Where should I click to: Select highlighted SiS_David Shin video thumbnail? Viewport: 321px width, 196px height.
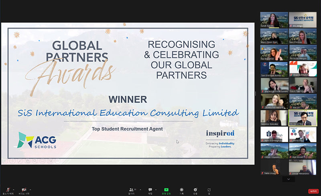303,118
